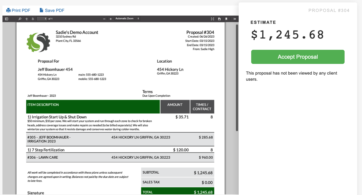Zoom into the PDF
The width and height of the screenshot is (362, 195).
tap(111, 19)
